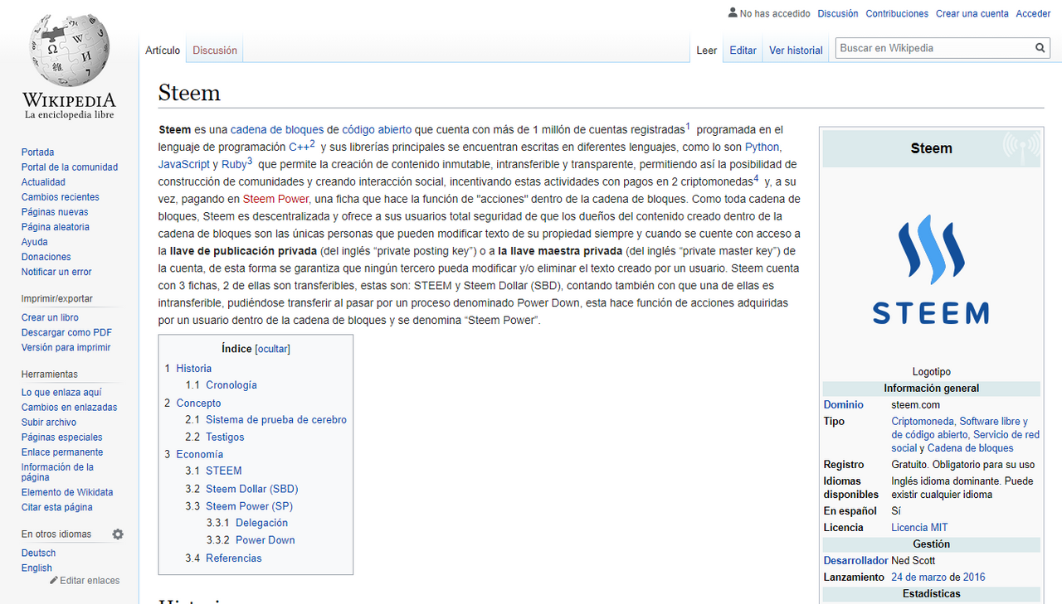The width and height of the screenshot is (1062, 604).
Task: Jump to Power Down in the index
Action: click(x=265, y=540)
